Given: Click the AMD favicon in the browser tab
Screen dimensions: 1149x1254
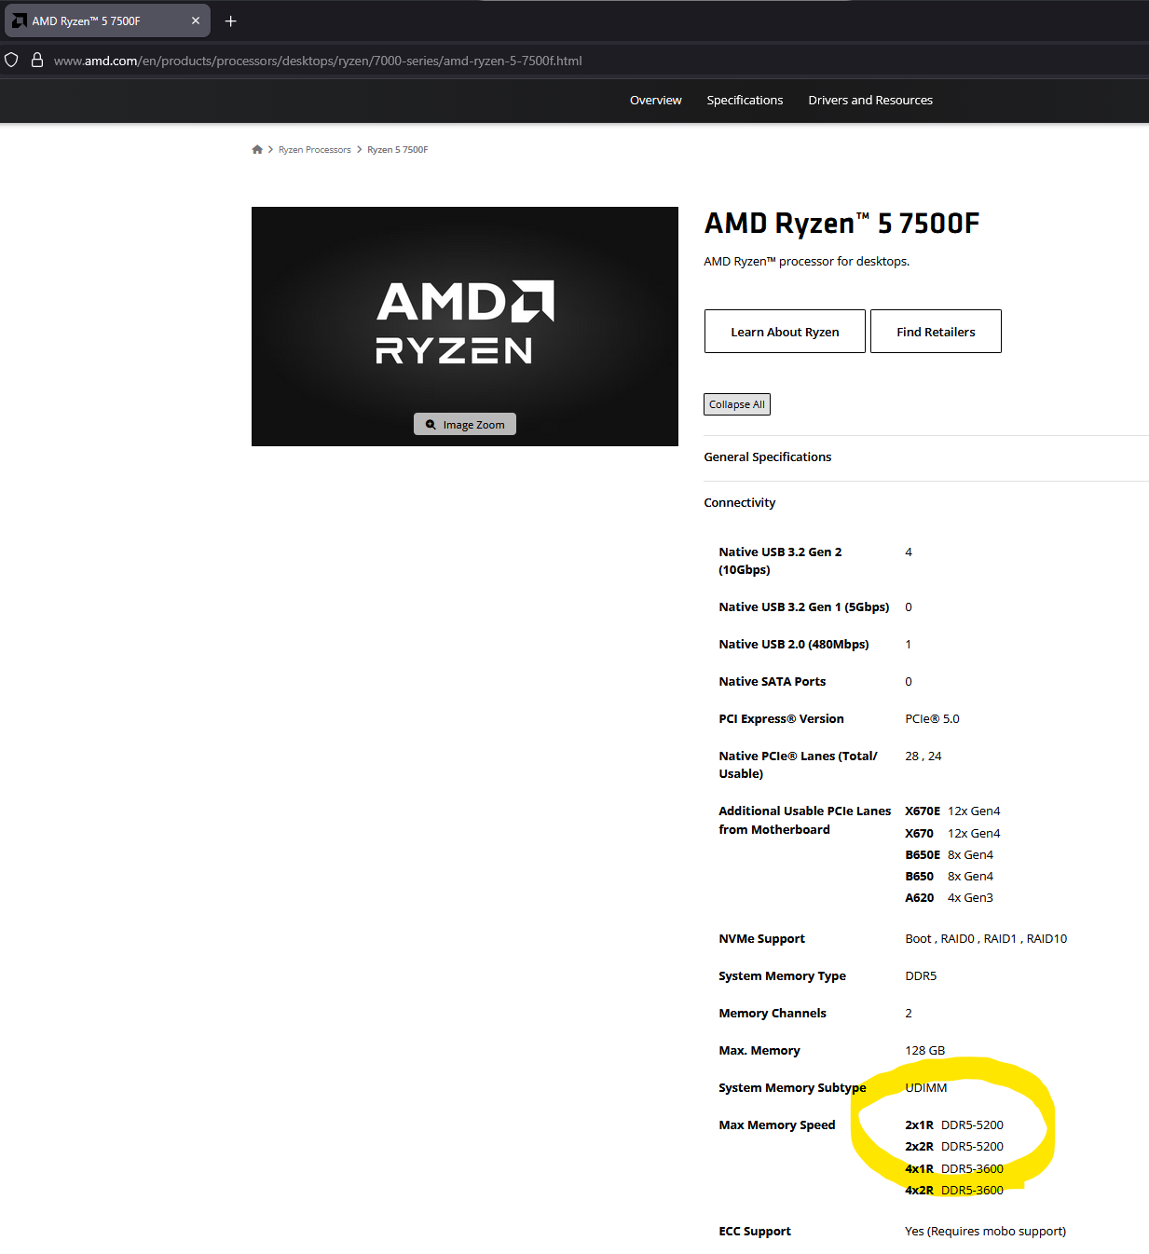Looking at the screenshot, I should click(19, 20).
